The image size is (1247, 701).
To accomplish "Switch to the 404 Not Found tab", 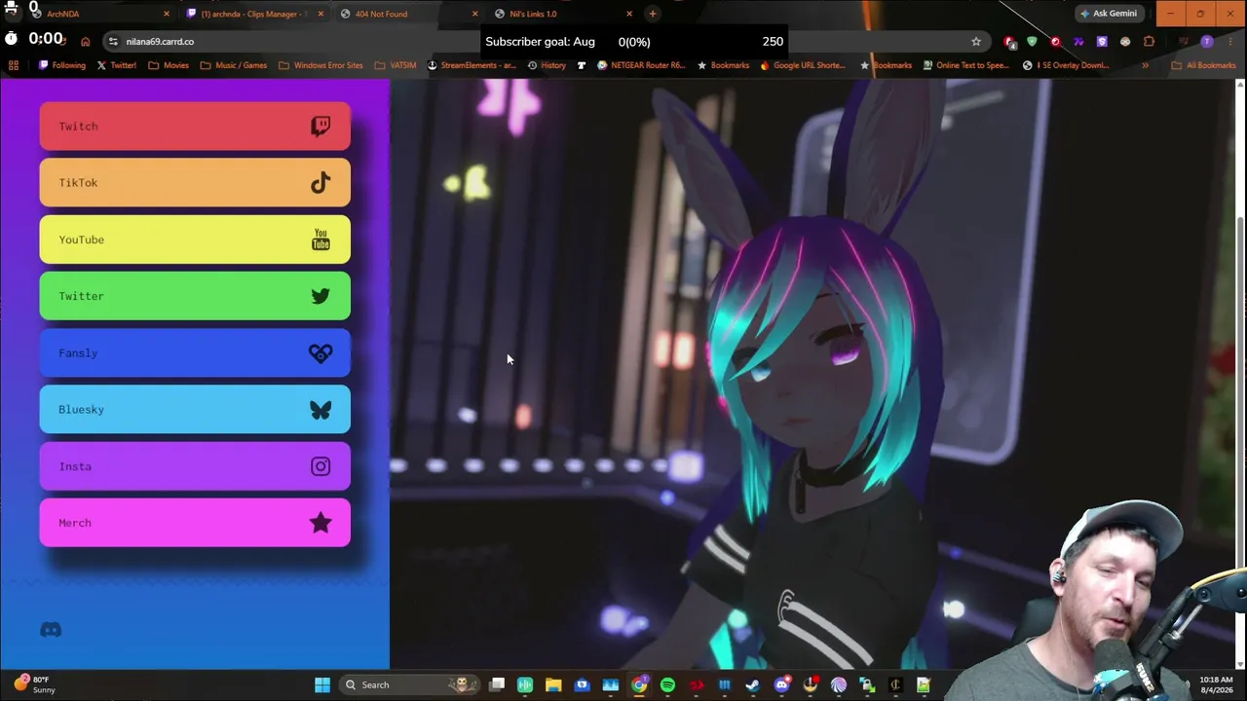I will tap(409, 14).
